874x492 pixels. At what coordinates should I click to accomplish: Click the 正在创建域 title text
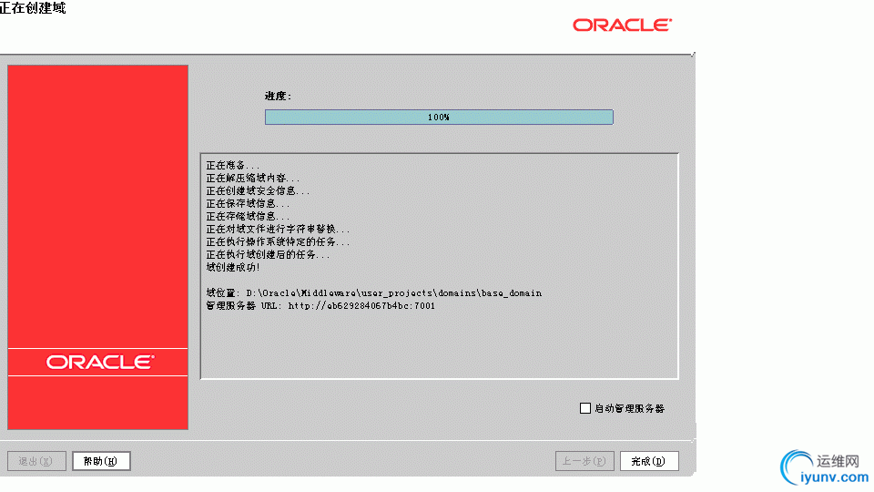pos(33,8)
